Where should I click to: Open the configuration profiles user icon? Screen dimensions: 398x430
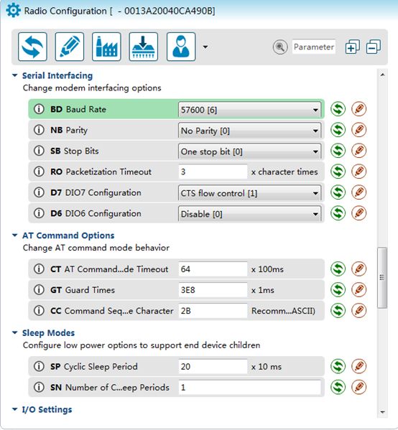(181, 47)
